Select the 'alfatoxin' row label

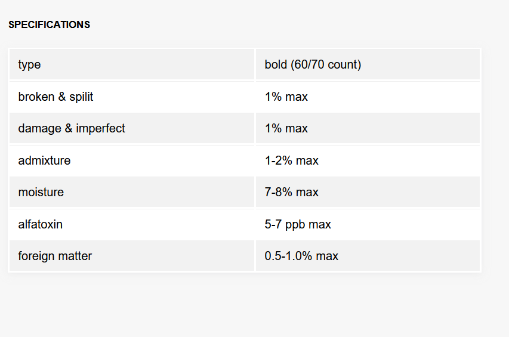pyautogui.click(x=132, y=224)
